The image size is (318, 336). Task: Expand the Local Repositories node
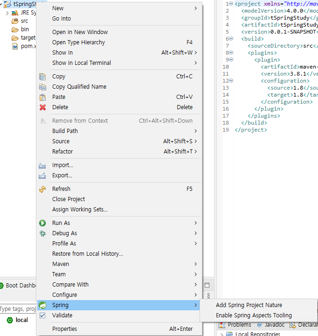[x=222, y=334]
